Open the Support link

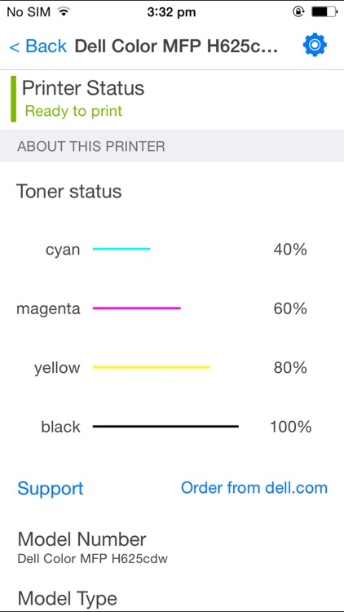point(51,488)
